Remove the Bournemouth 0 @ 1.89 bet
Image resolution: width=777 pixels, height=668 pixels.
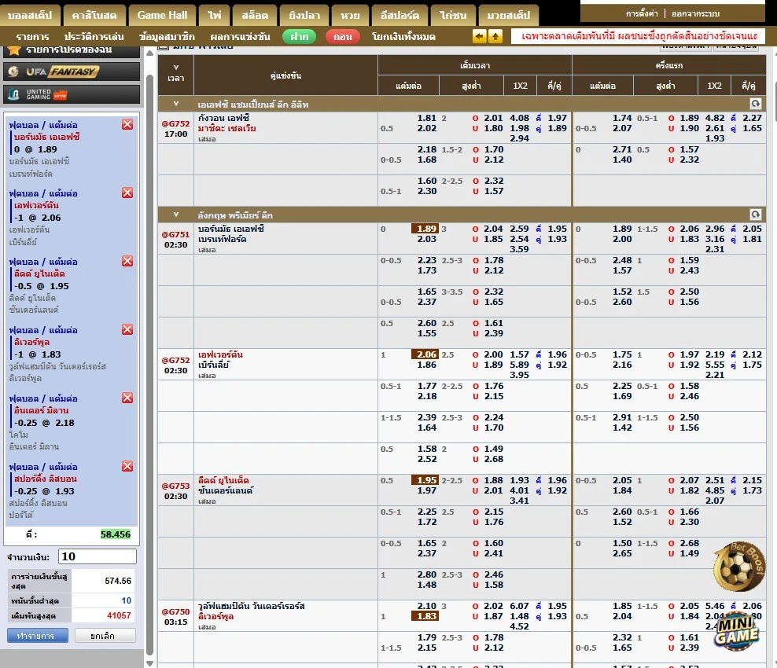point(127,124)
